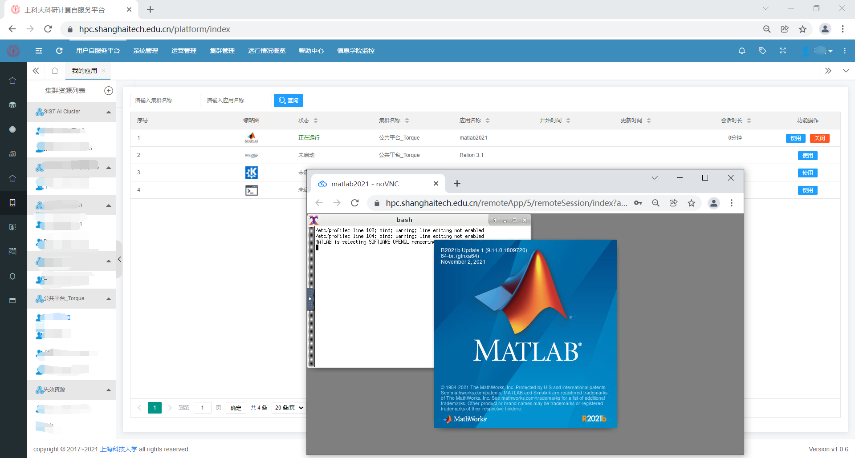Click the home icon next to 我的应用 tab
Screen dimensions: 855x458
tap(55, 71)
